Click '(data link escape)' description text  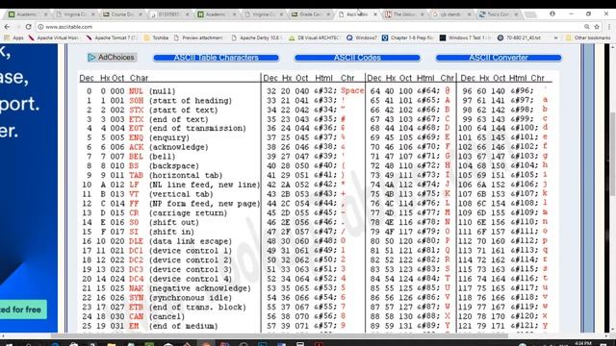click(191, 241)
